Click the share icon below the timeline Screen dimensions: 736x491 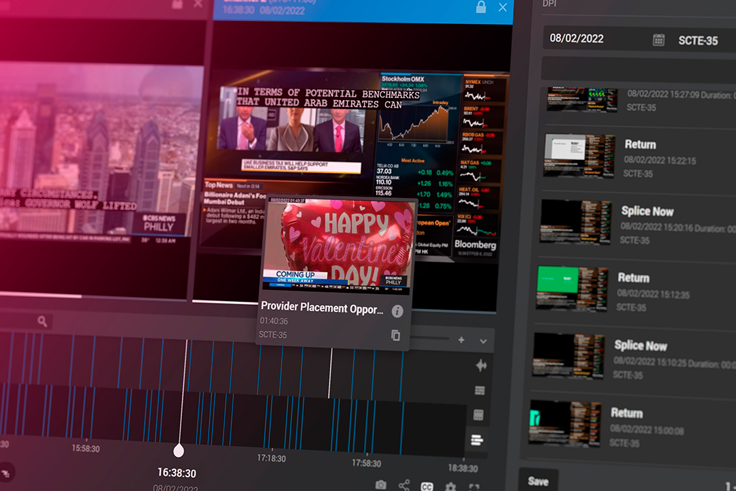pyautogui.click(x=404, y=485)
